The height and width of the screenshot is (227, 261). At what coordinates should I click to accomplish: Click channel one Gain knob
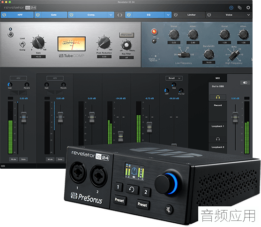pyautogui.click(x=10, y=85)
